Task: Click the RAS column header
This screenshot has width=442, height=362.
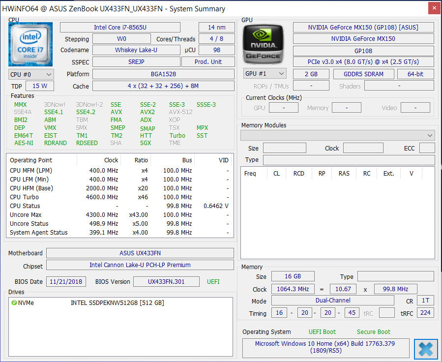Action: pyautogui.click(x=344, y=174)
